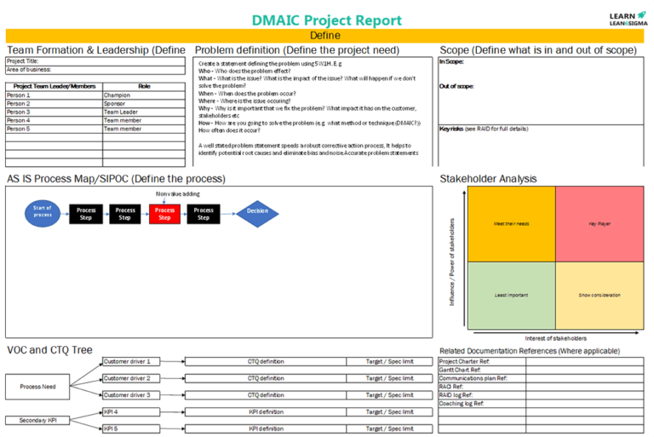
Task: Click the red Key Player quadrant
Action: [599, 224]
